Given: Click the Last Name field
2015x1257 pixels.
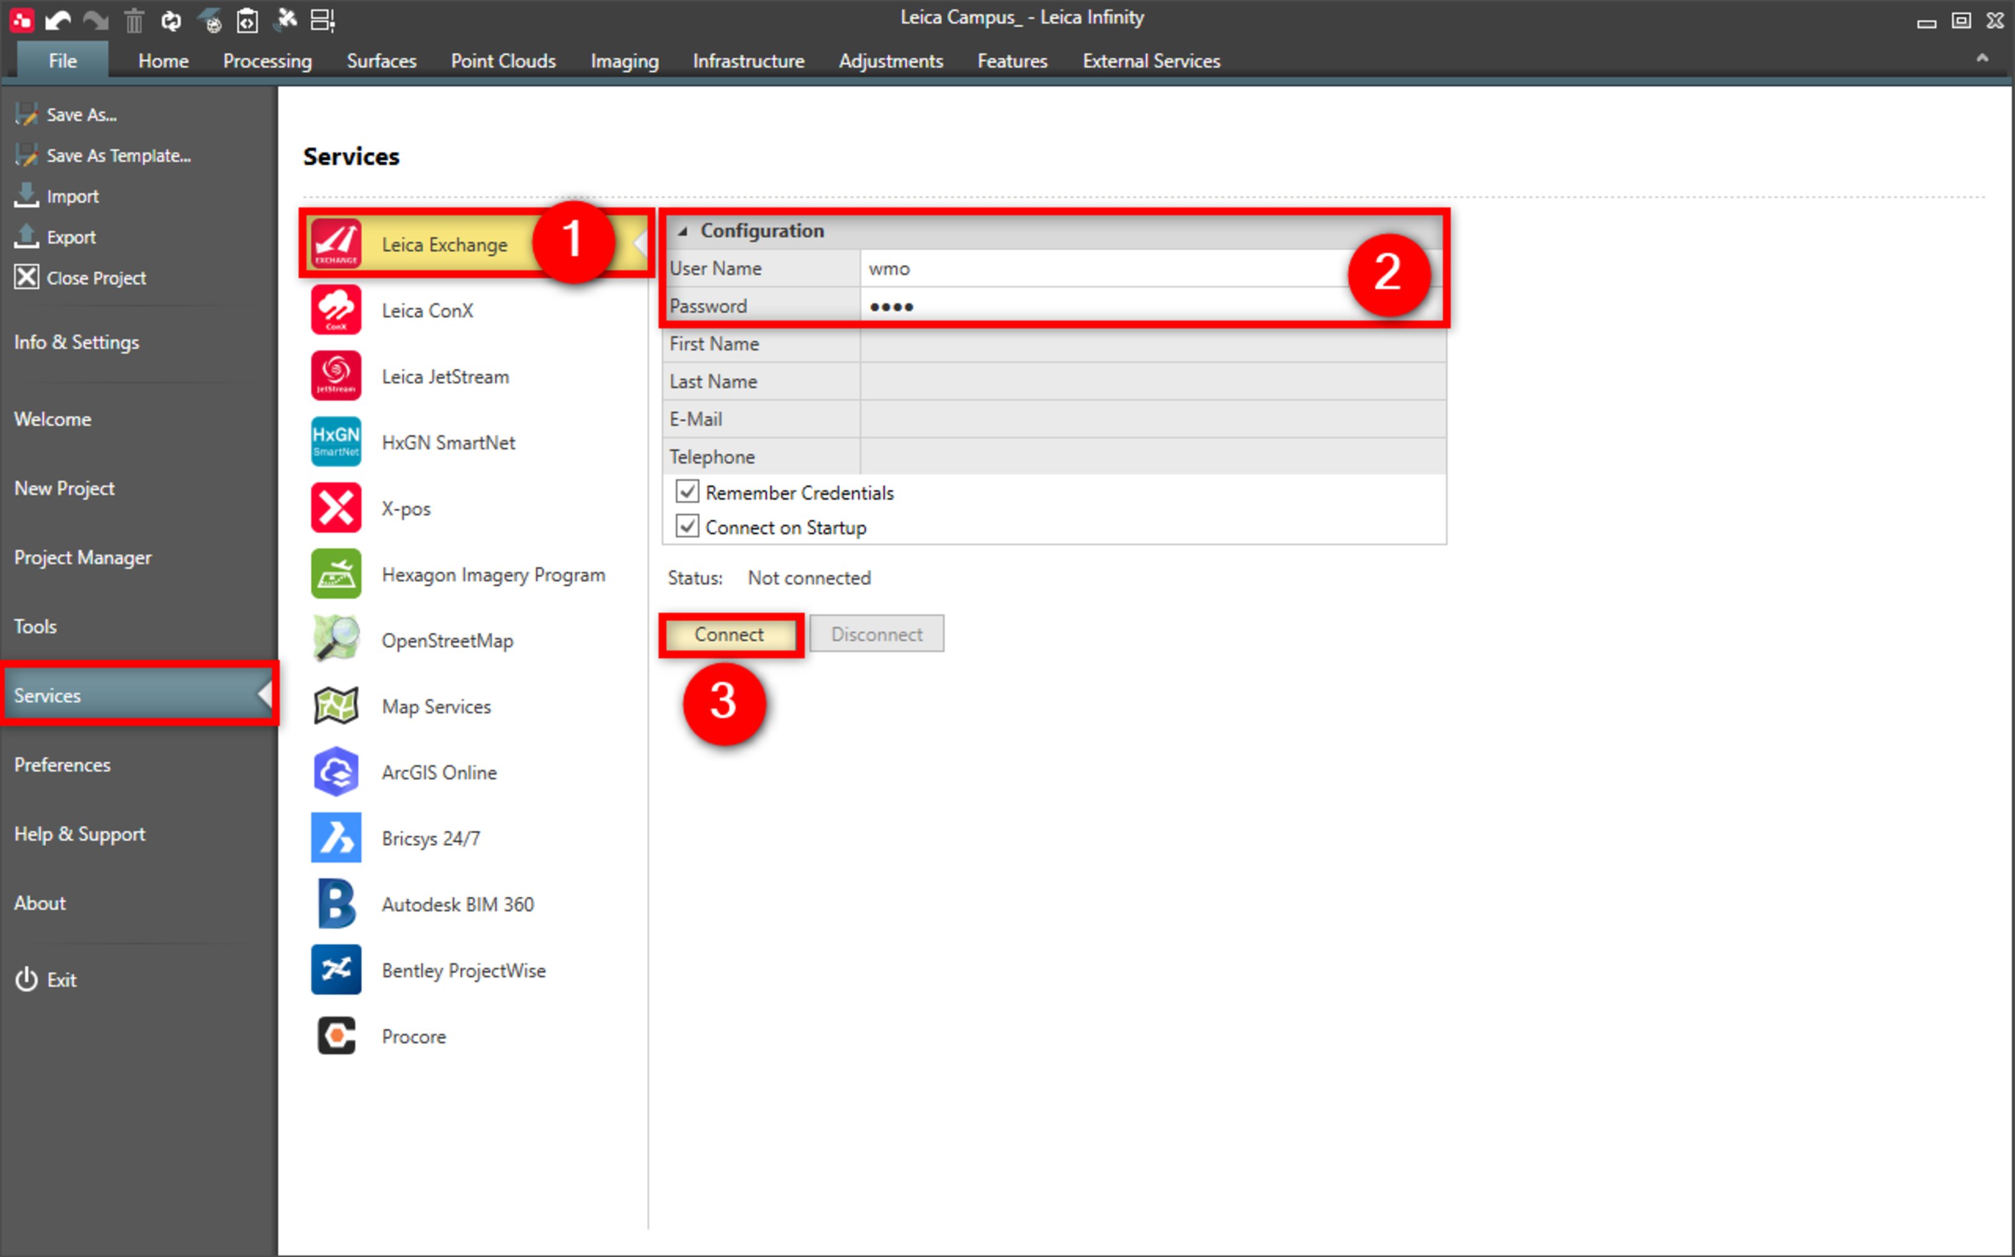Looking at the screenshot, I should coord(1153,381).
